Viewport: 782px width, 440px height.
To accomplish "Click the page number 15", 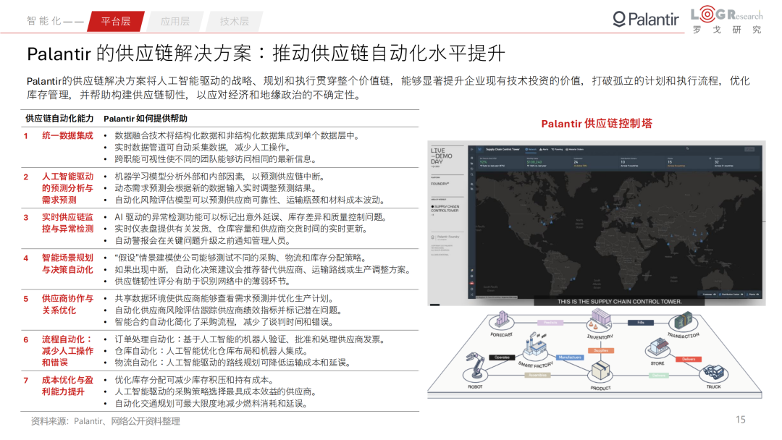I will [741, 420].
